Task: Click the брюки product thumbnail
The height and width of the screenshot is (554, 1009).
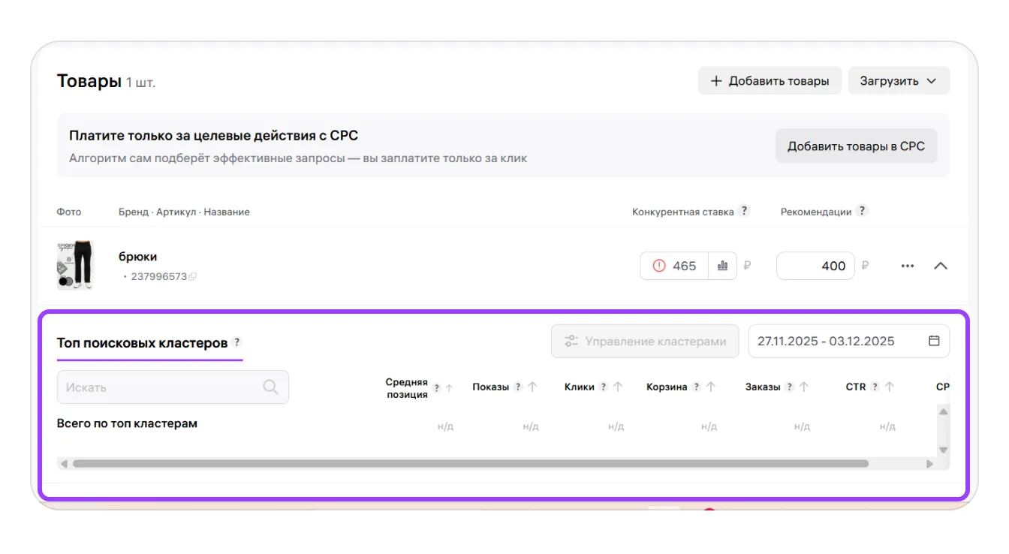Action: tap(75, 266)
